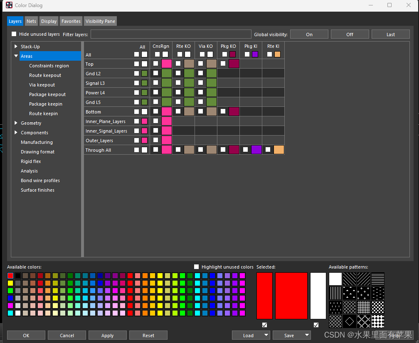Open the Save dropdown arrow
The width and height of the screenshot is (419, 343).
(x=306, y=335)
